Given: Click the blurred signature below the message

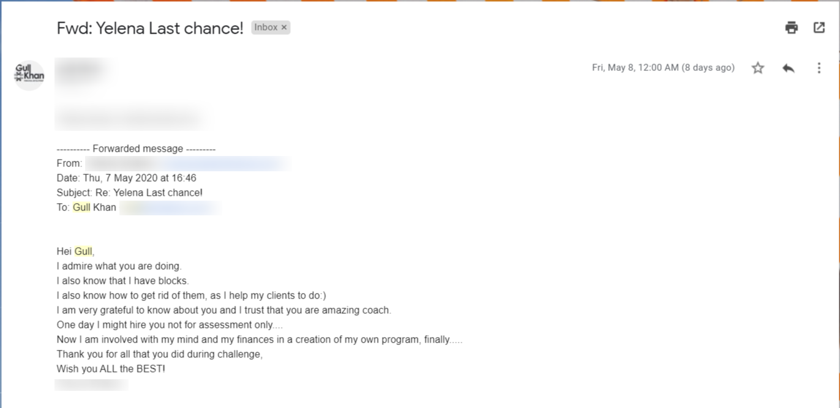Looking at the screenshot, I should point(91,385).
